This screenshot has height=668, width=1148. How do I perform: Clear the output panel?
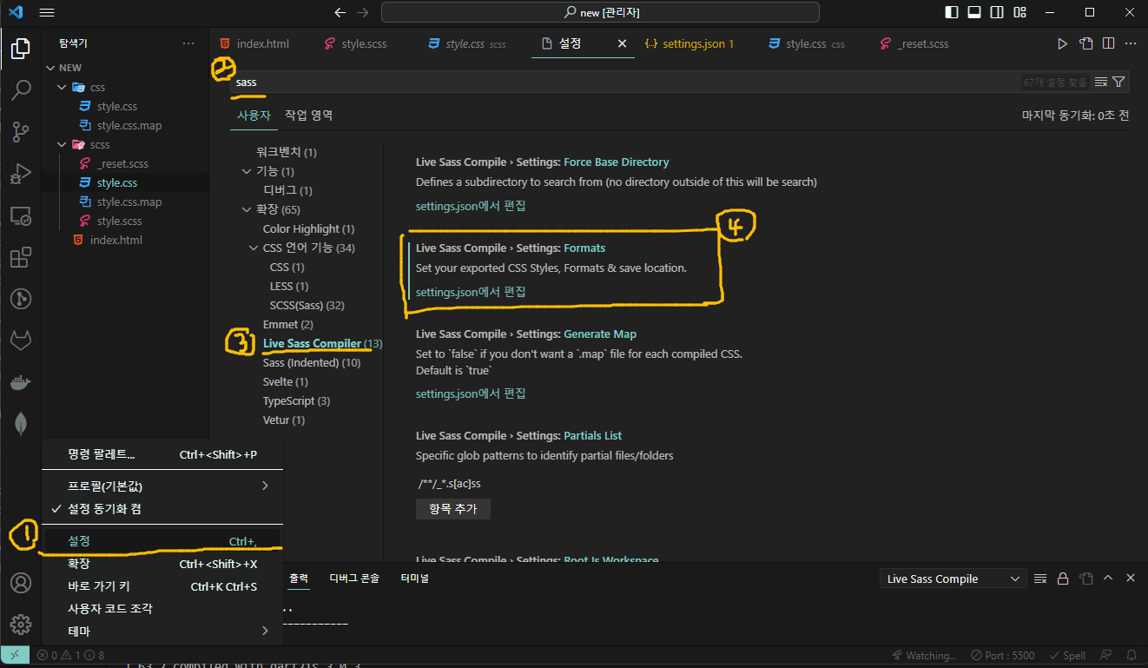coord(1040,579)
